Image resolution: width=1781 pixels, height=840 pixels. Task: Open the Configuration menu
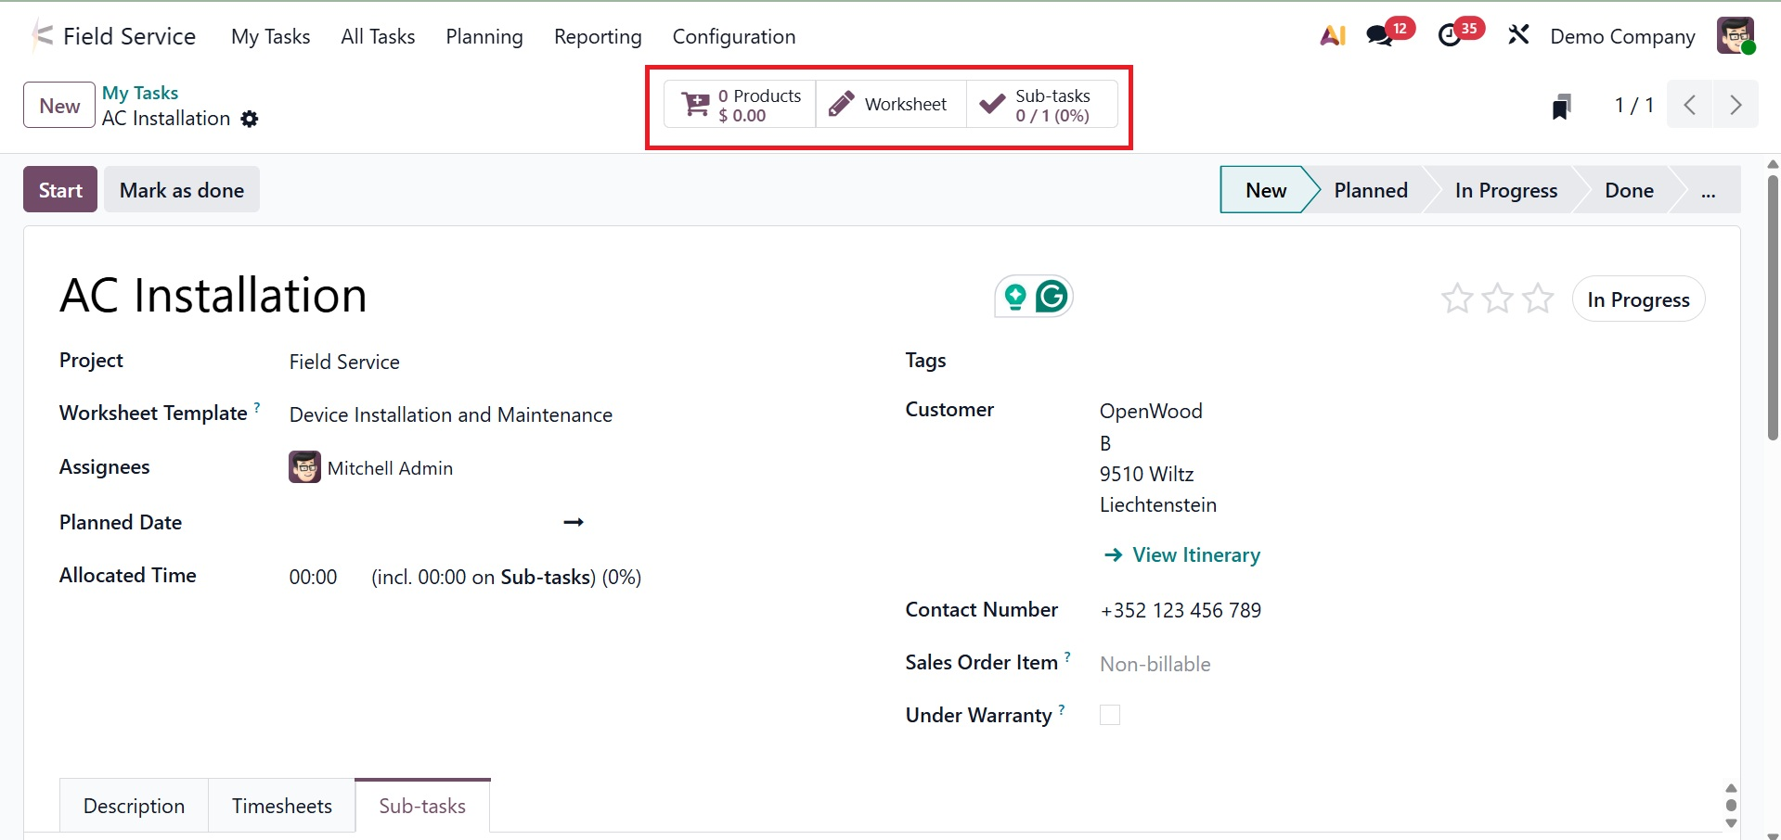tap(733, 37)
